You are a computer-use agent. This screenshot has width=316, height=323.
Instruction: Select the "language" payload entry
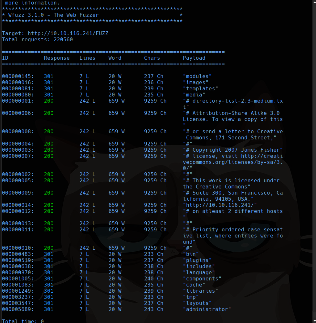(199, 273)
